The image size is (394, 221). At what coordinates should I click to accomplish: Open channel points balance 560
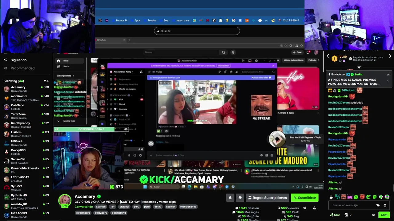[x=335, y=215]
